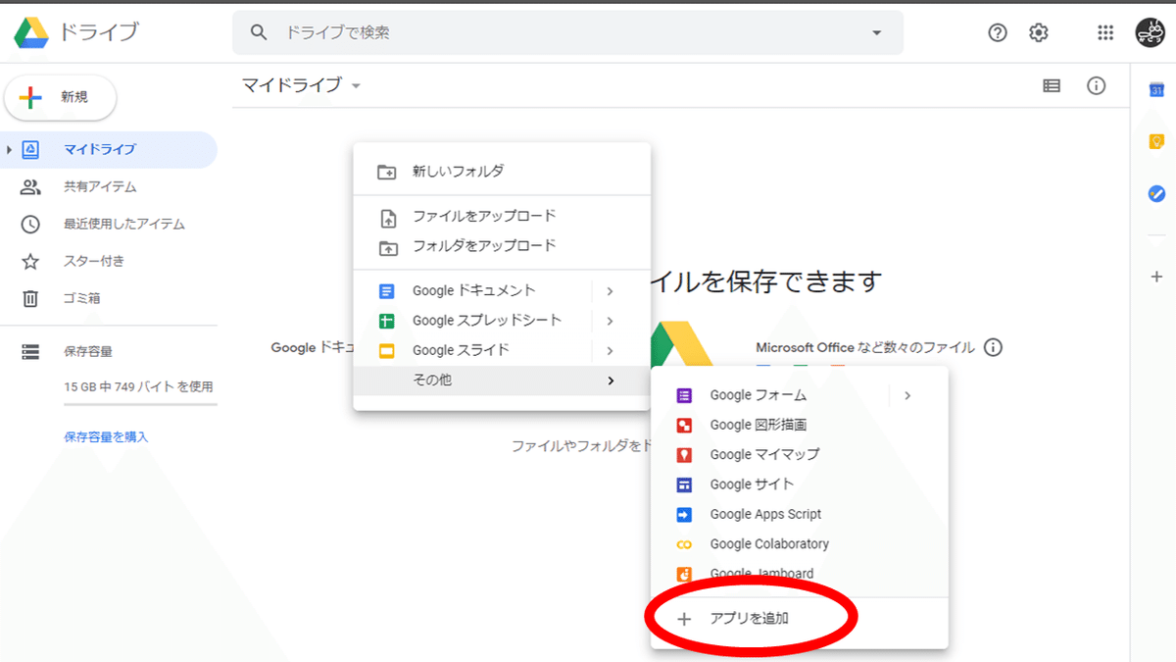Click the Google Colaboratory icon
1176x662 pixels.
pyautogui.click(x=685, y=544)
